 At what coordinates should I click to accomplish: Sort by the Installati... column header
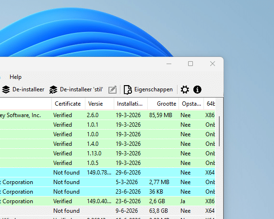pos(131,104)
